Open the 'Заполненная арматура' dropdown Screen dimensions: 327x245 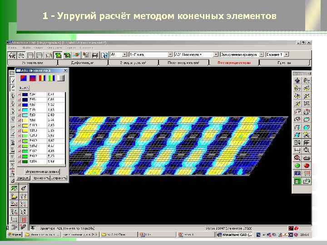[x=261, y=54]
